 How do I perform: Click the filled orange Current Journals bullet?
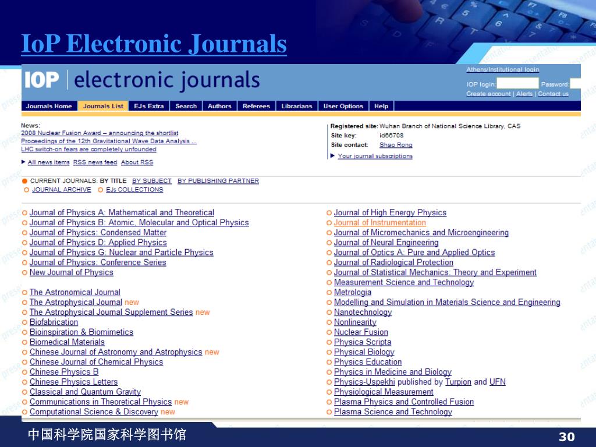pyautogui.click(x=24, y=181)
